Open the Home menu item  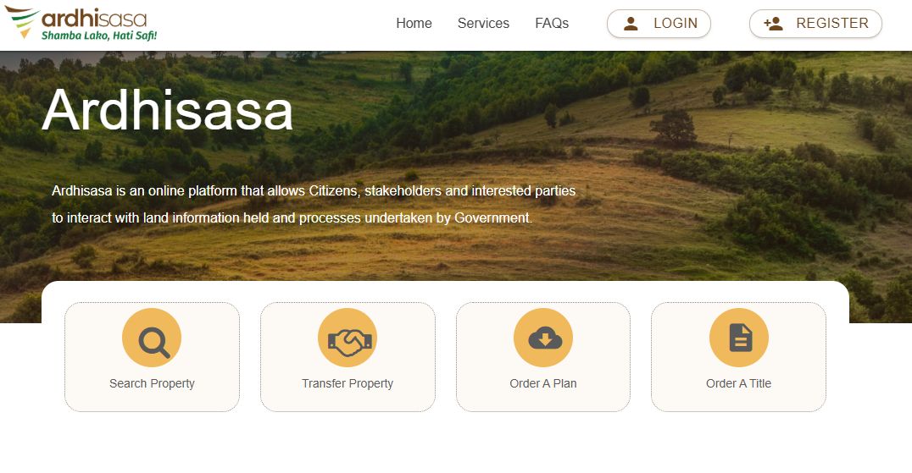coord(414,23)
